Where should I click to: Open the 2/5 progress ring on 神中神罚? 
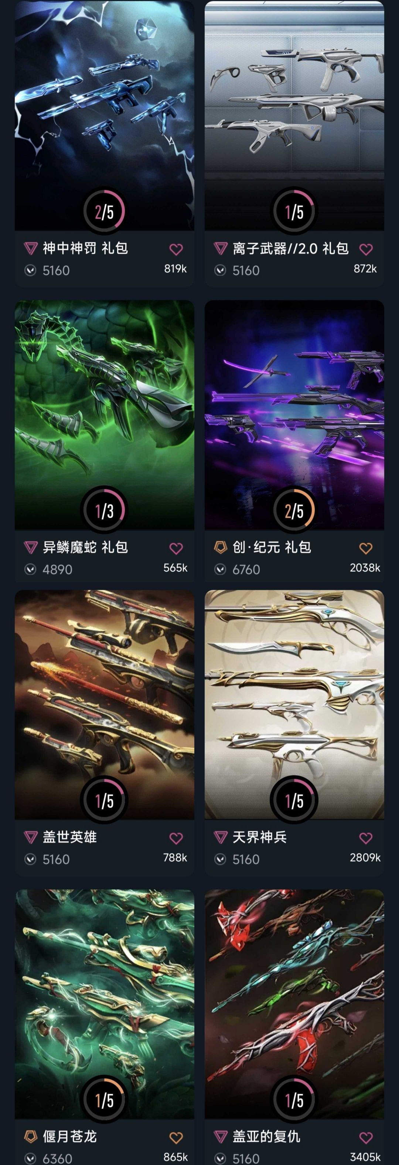pyautogui.click(x=104, y=211)
